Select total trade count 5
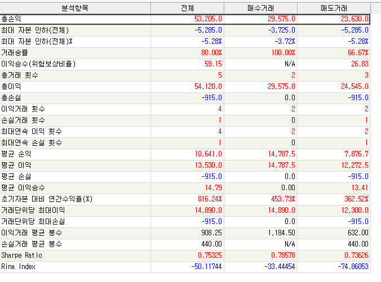The height and width of the screenshot is (282, 381). [x=220, y=75]
